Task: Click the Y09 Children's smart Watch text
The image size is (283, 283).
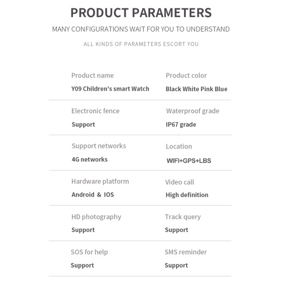Action: [110, 89]
